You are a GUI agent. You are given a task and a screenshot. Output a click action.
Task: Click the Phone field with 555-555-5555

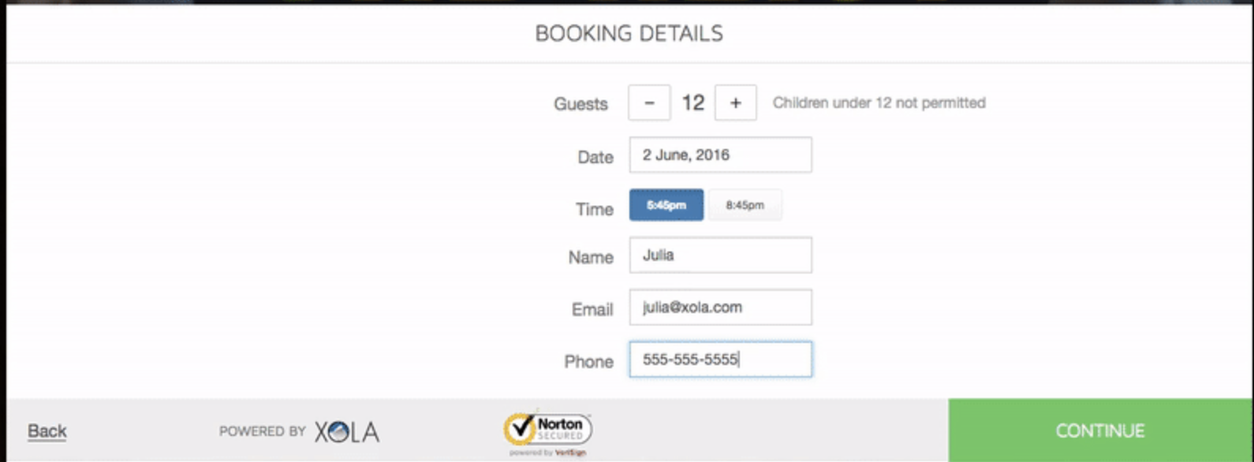[720, 359]
